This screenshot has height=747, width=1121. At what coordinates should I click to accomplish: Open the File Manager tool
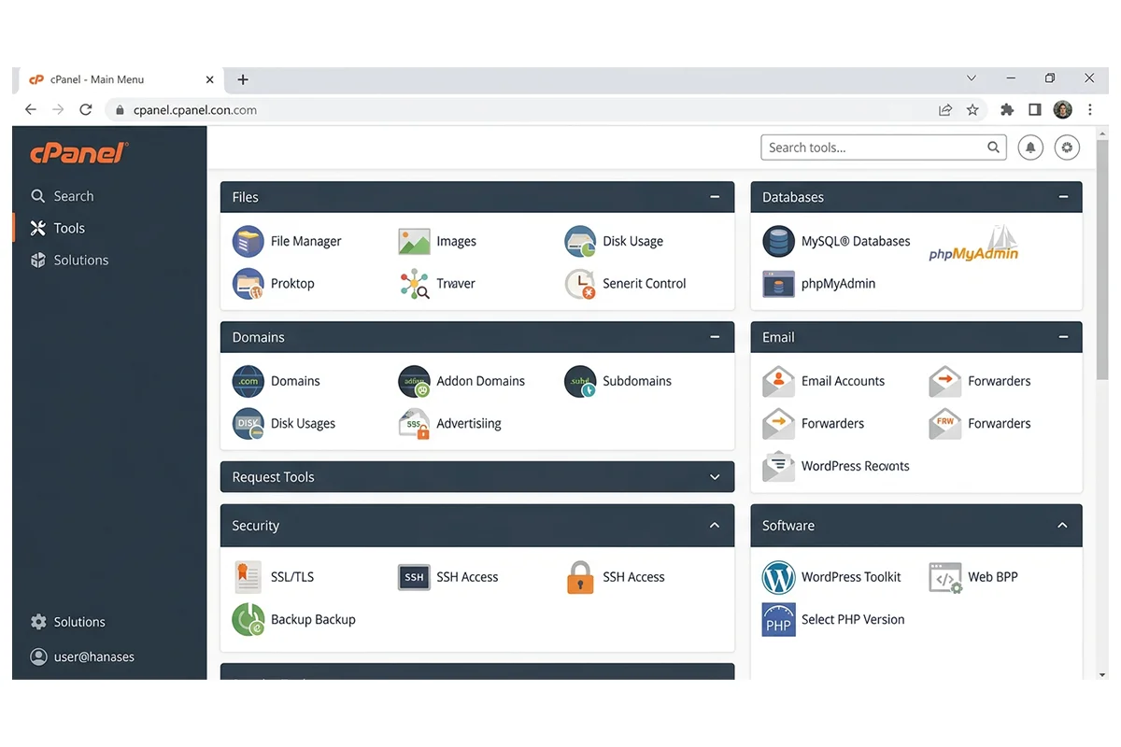click(287, 241)
